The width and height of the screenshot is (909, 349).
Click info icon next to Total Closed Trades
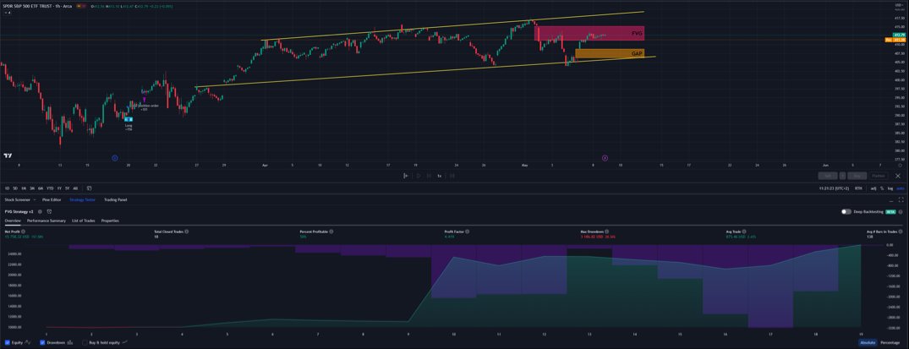[186, 232]
